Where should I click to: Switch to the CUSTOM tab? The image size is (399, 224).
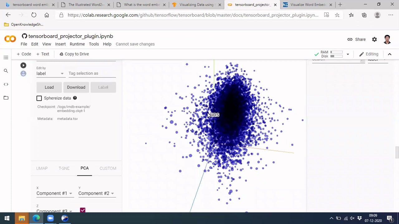(x=108, y=168)
